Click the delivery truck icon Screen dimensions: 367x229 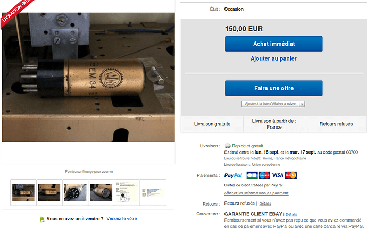pos(228,146)
